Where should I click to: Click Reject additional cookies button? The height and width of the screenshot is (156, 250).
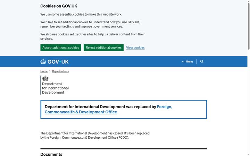click(x=103, y=47)
